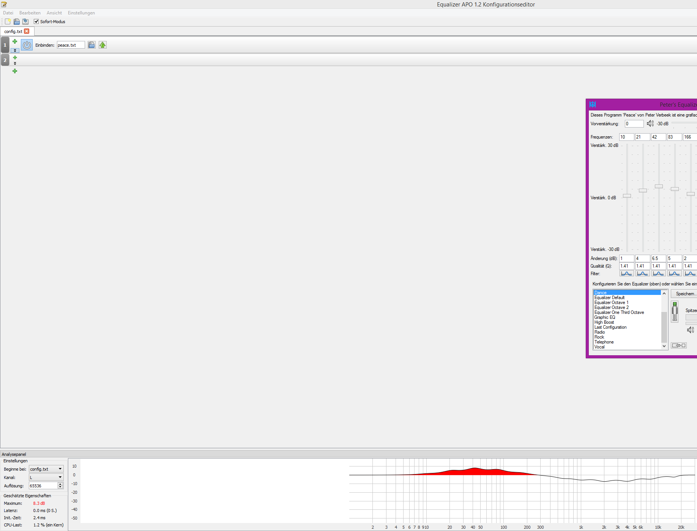Select the Rock preset
697x531 pixels.
627,337
